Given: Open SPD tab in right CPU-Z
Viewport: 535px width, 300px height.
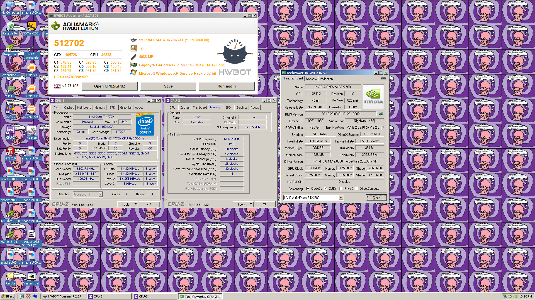Looking at the screenshot, I should point(228,107).
